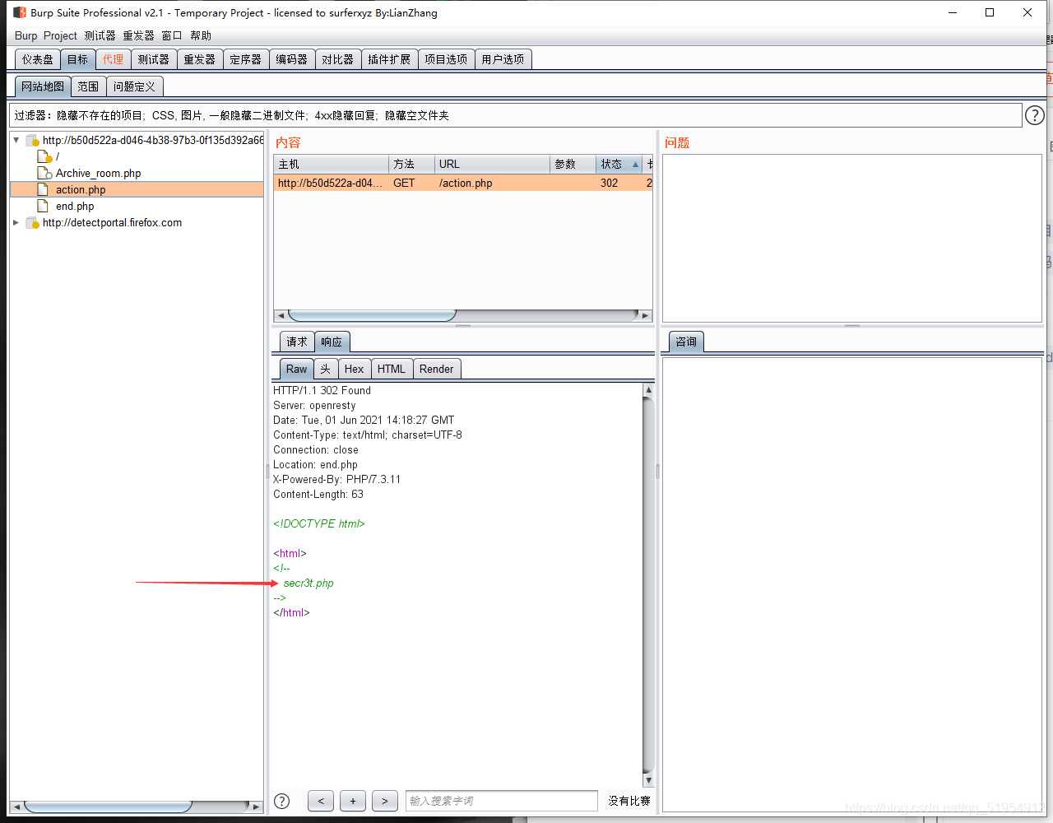Sort by the 主机 column header
The image size is (1053, 823).
[331, 165]
